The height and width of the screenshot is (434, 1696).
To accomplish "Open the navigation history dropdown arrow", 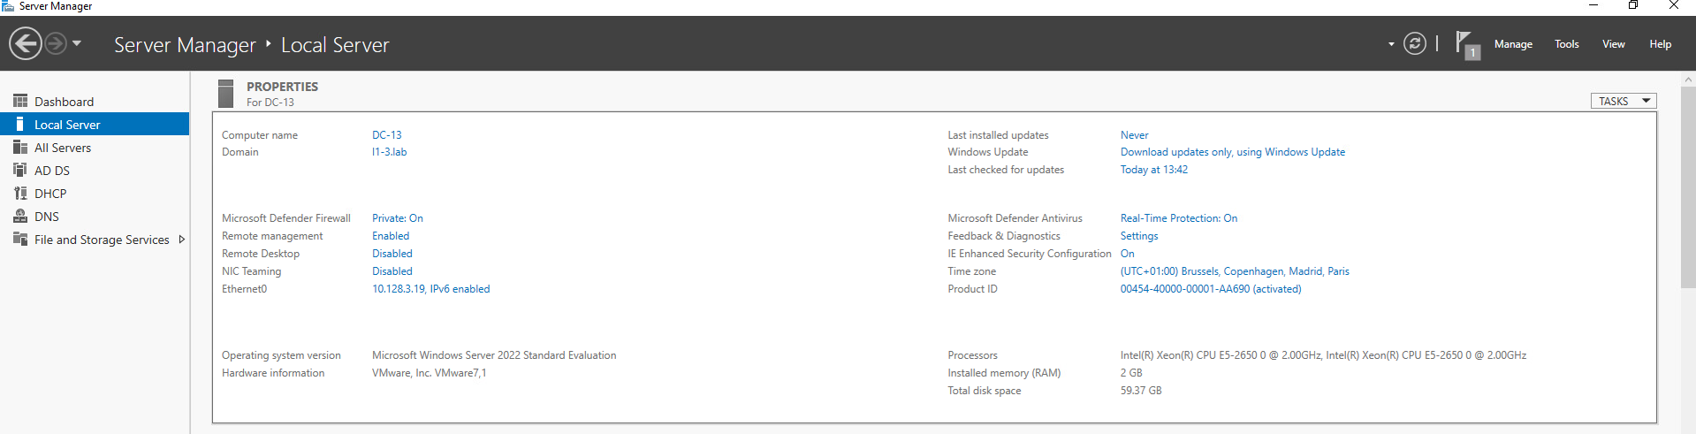I will click(x=77, y=43).
